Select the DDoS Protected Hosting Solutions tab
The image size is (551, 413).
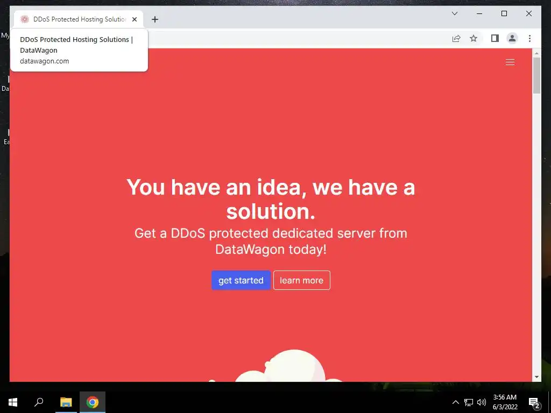[79, 19]
